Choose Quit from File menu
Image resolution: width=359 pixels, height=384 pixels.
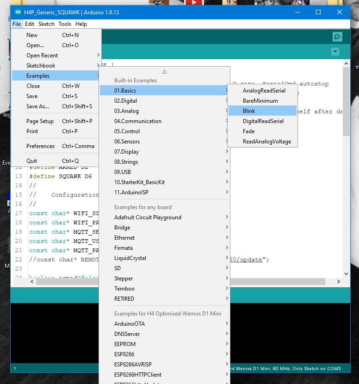click(x=56, y=161)
